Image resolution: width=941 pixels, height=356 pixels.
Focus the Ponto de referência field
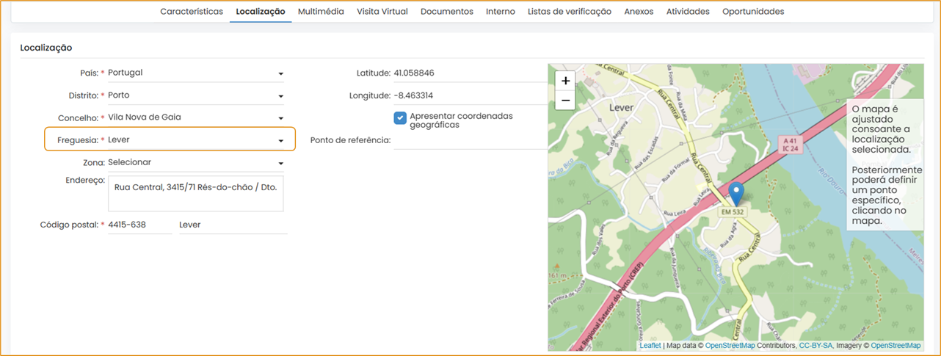470,141
